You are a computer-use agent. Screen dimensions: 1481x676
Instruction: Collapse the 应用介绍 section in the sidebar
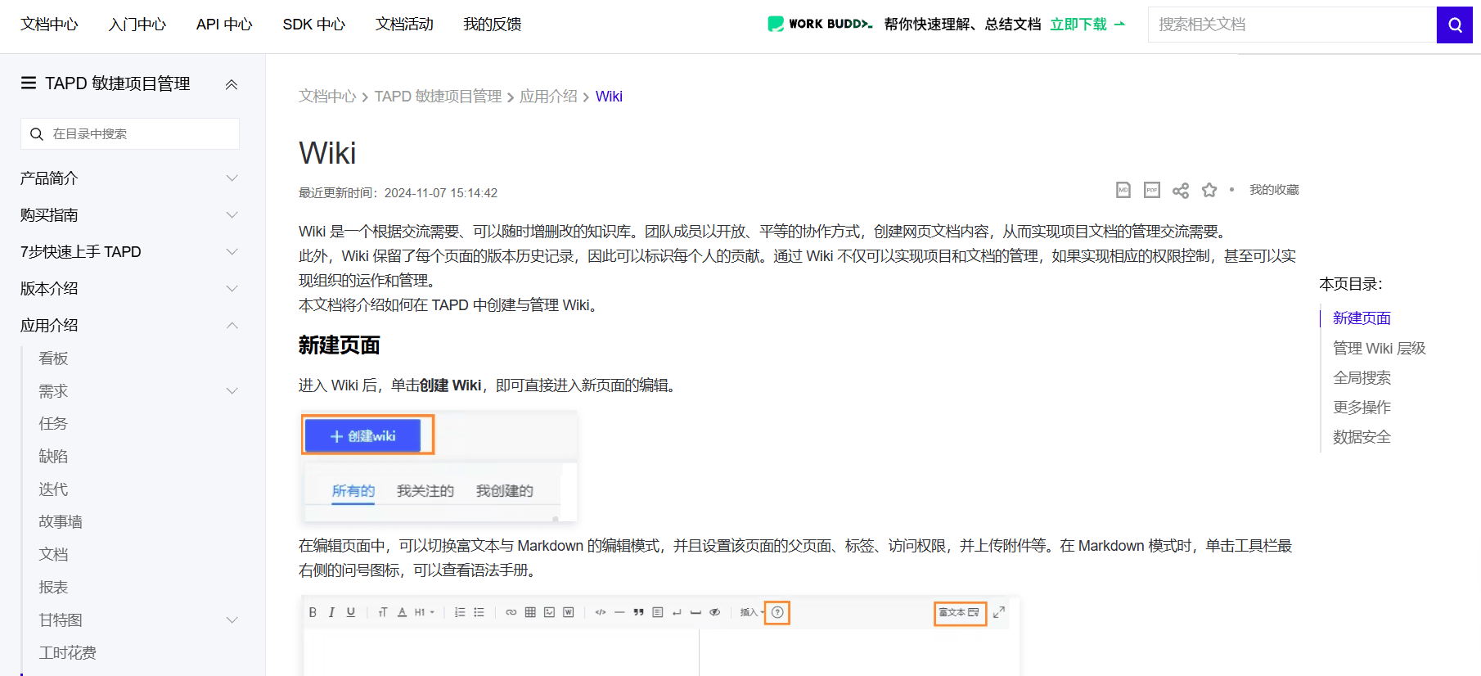pos(232,326)
